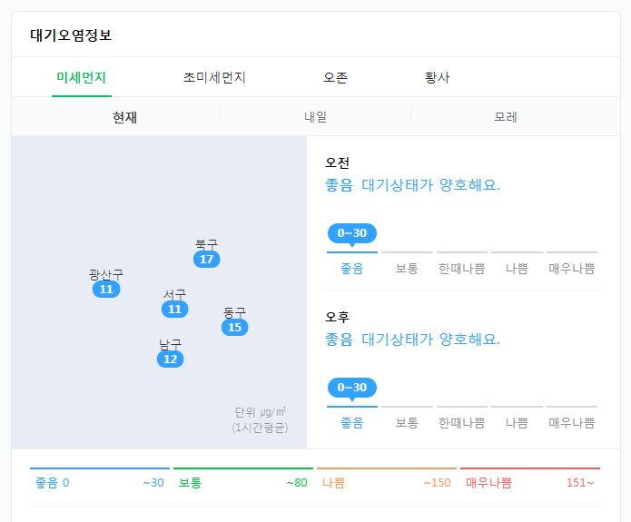Click the 오후 0~30 value bubble
Viewport: 631px width, 522px height.
(352, 387)
